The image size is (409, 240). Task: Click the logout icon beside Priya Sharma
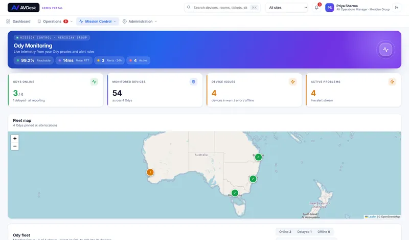tap(397, 8)
